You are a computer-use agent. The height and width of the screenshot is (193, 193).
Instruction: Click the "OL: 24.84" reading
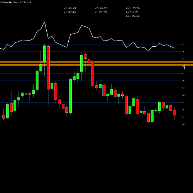[133, 16]
